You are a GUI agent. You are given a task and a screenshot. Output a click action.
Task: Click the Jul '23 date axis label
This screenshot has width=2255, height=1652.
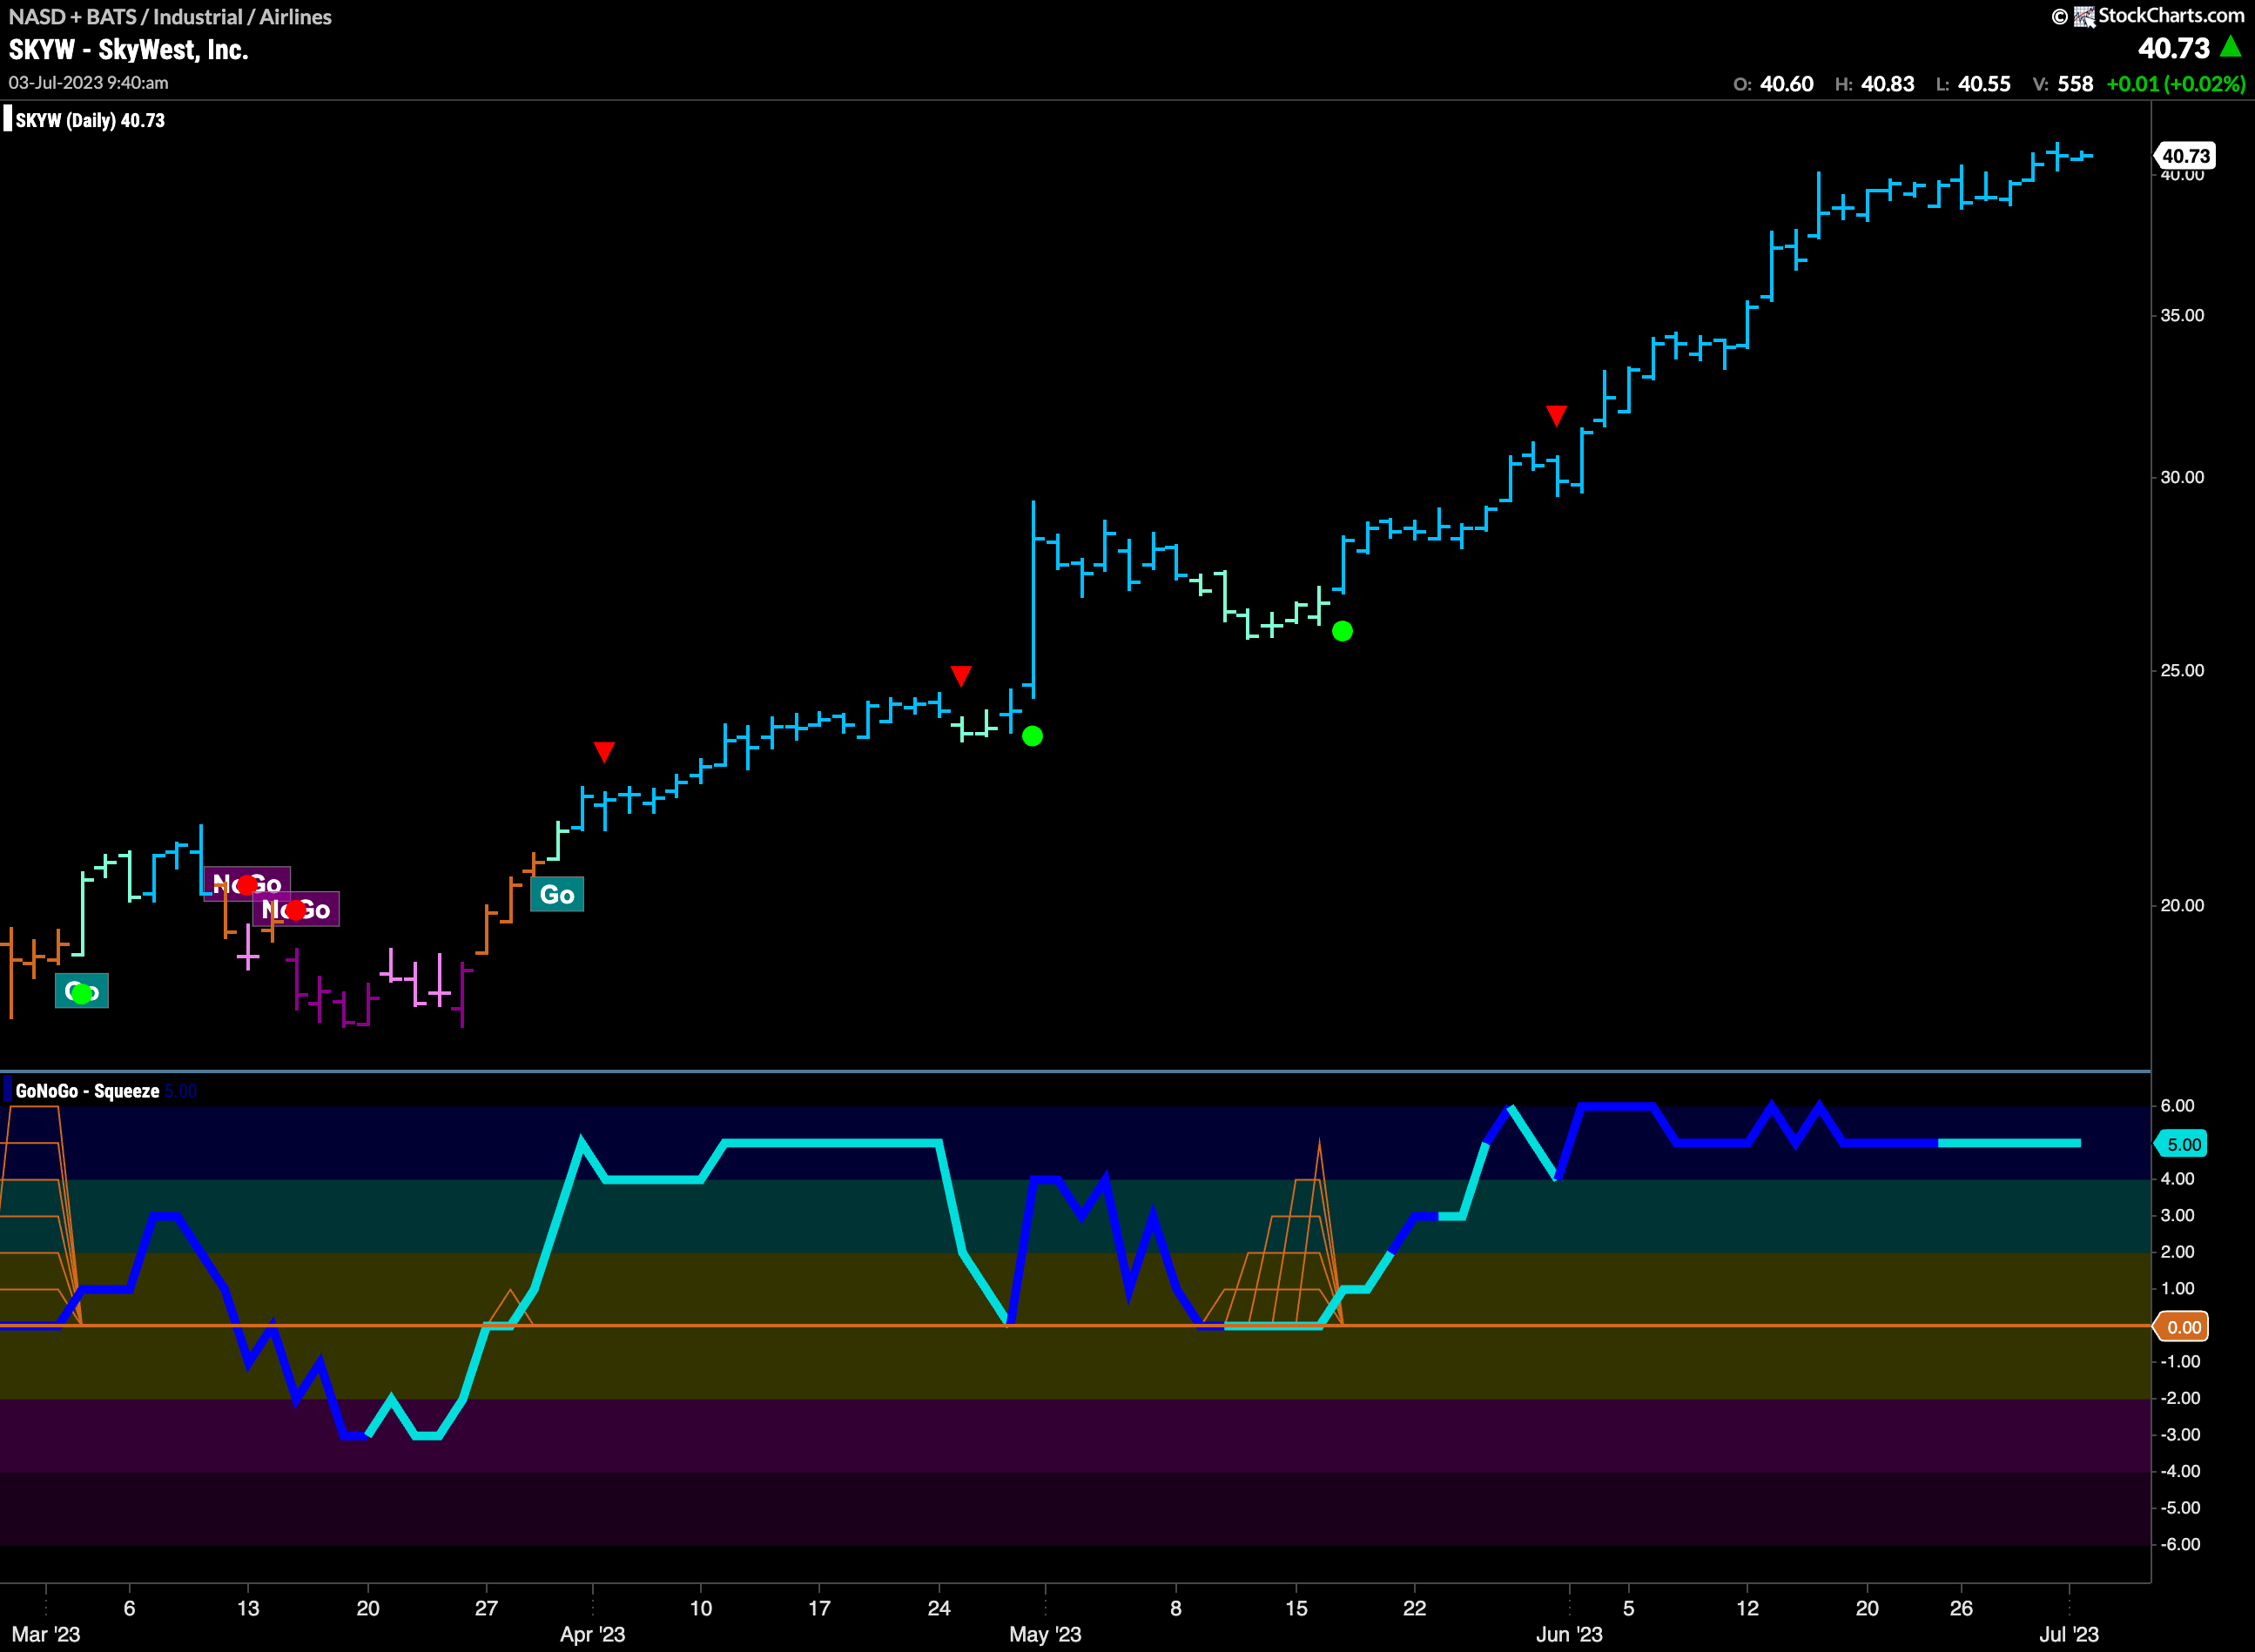coord(2069,1634)
